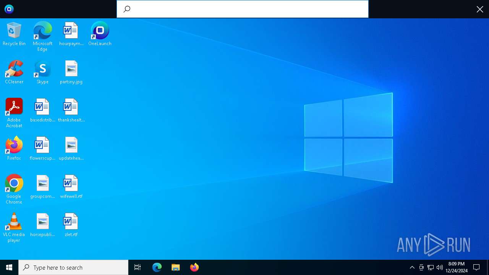489x275 pixels.
Task: Select the partsny.jpg image file
Action: (71, 72)
